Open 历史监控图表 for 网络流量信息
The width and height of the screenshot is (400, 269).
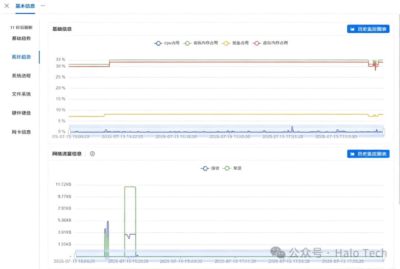click(368, 154)
